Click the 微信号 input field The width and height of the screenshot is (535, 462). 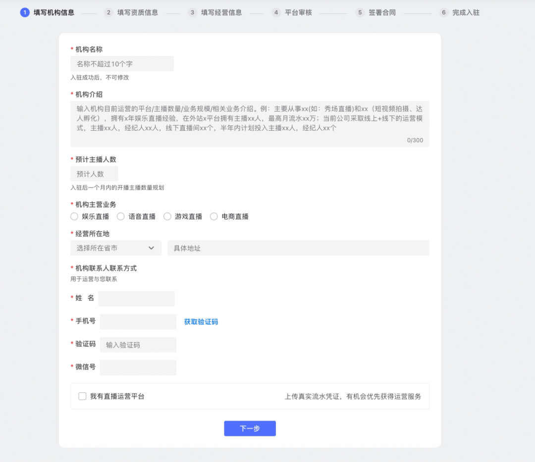[138, 367]
